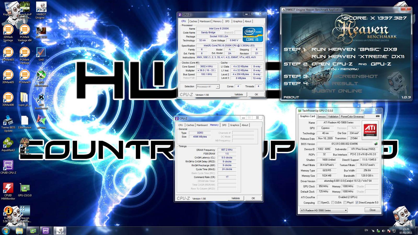This screenshot has width=418, height=235.
Task: Open PCMark05 desktop icon
Action: coord(25,77)
